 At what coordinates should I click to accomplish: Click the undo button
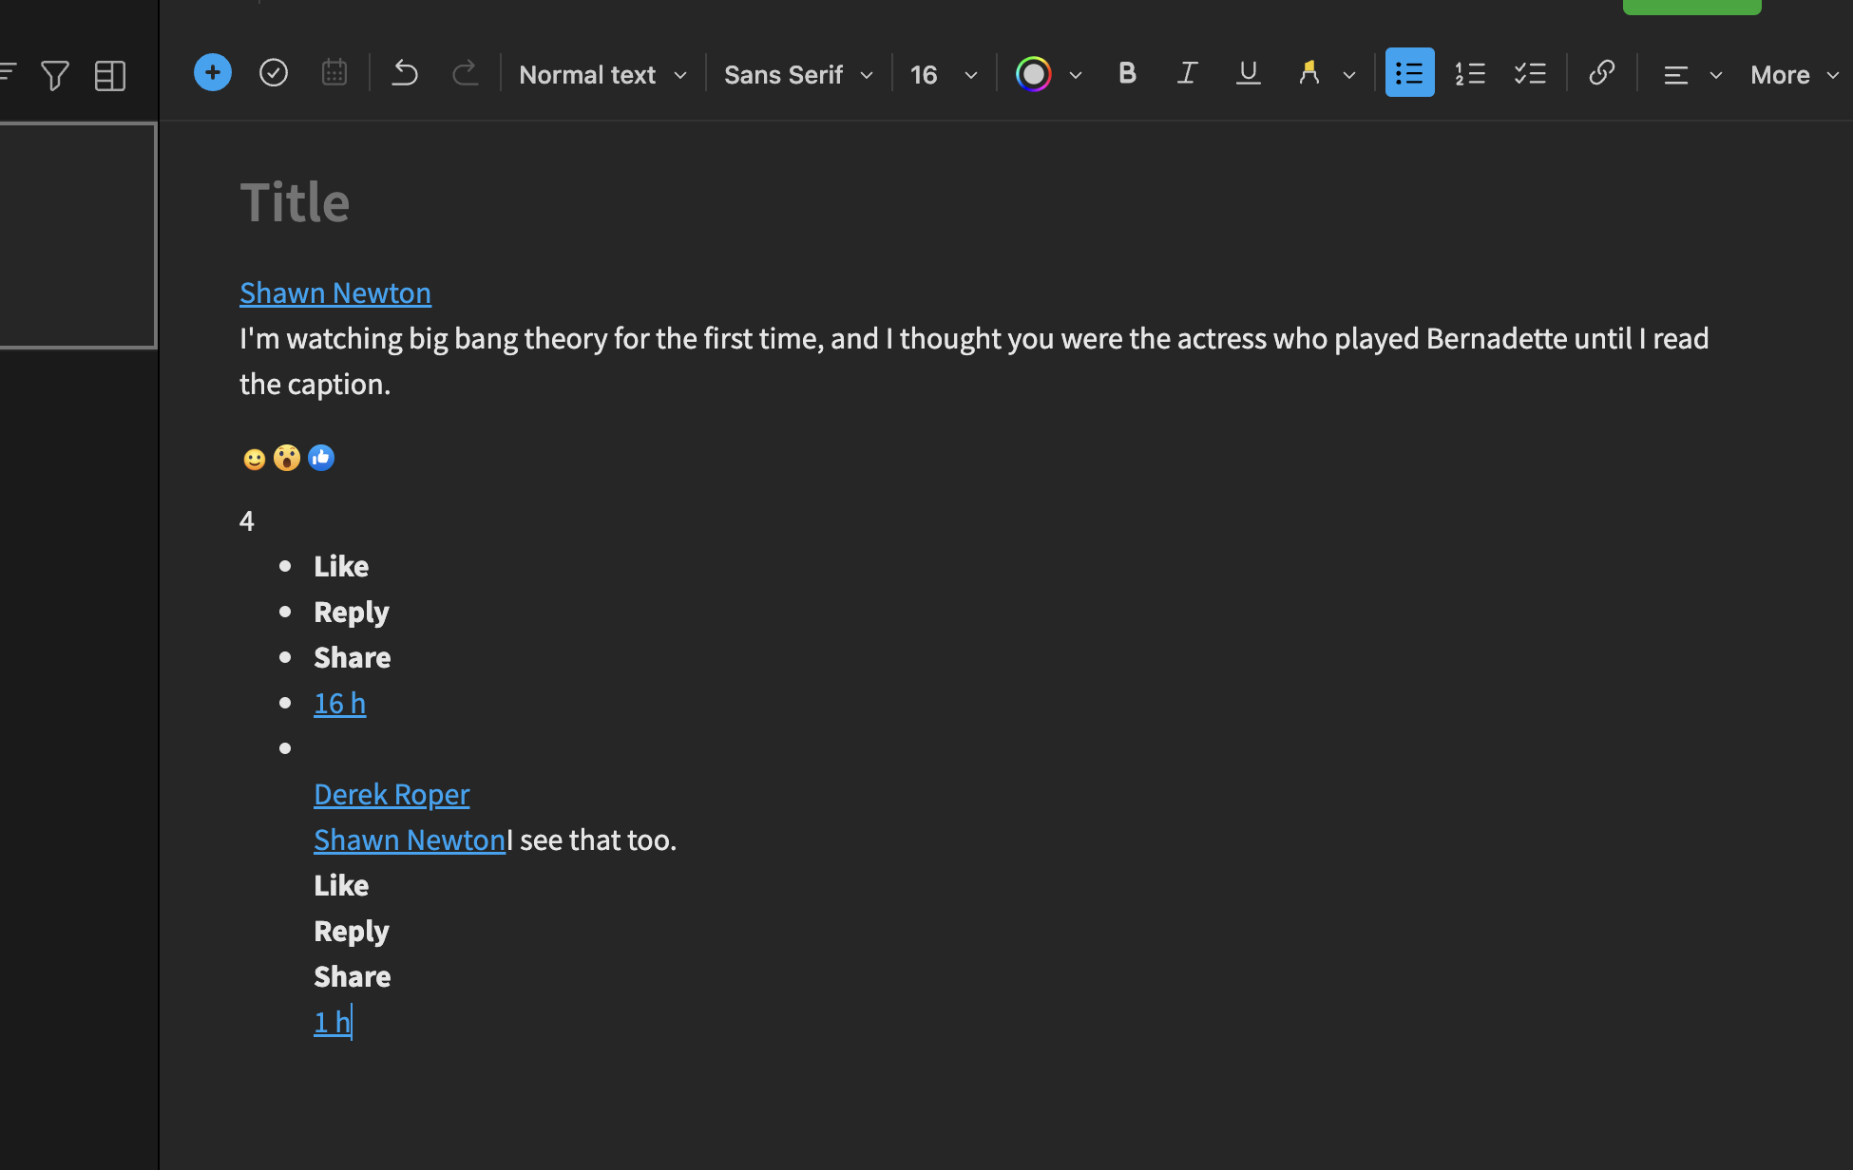click(x=405, y=74)
